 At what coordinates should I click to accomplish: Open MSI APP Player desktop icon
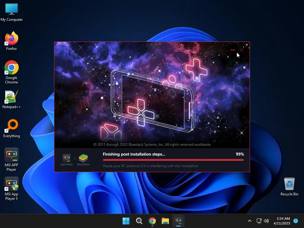pos(12,159)
